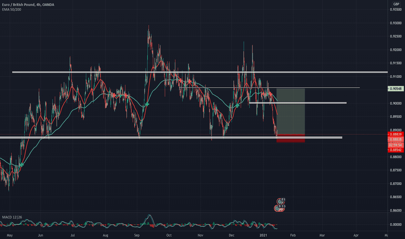Select the thick support line near 0.88700
This screenshot has height=239, width=405.
(171, 137)
